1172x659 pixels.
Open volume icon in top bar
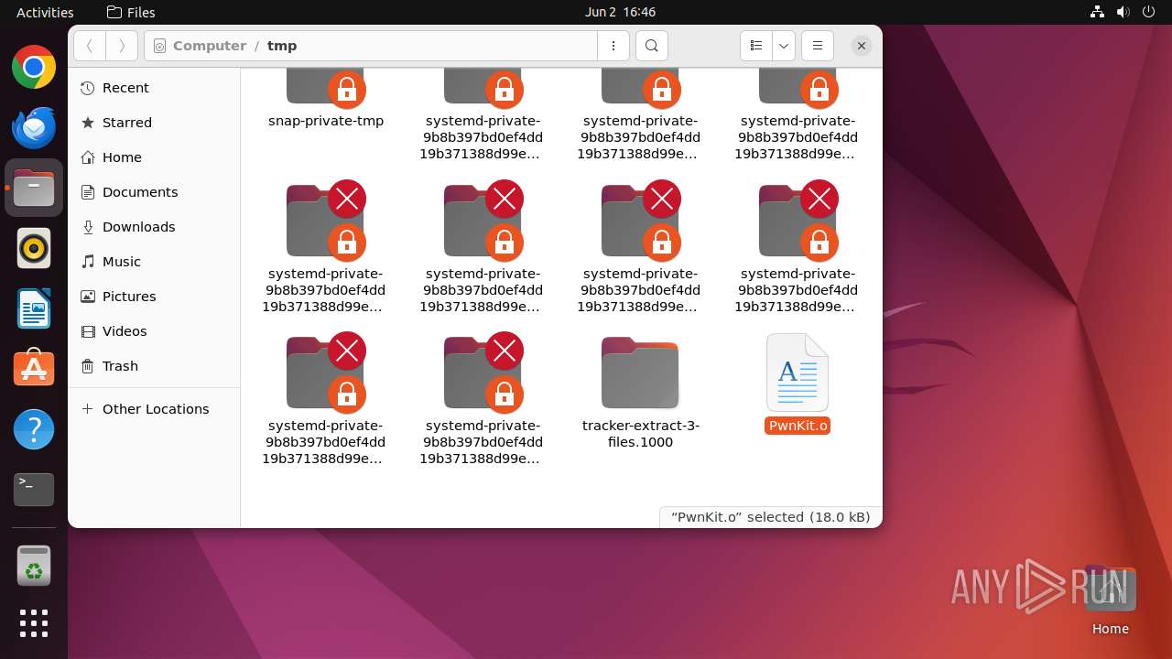click(x=1123, y=12)
